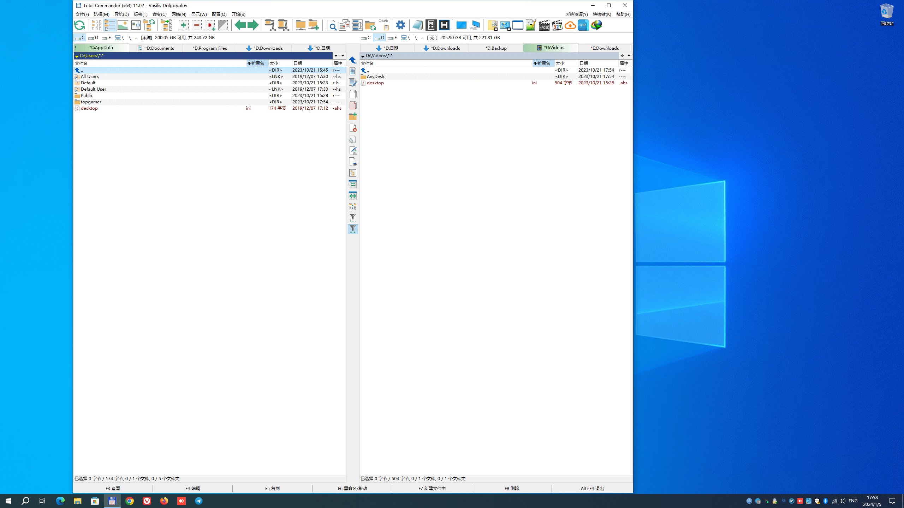904x508 pixels.
Task: Click F5 复制 button
Action: 272,489
